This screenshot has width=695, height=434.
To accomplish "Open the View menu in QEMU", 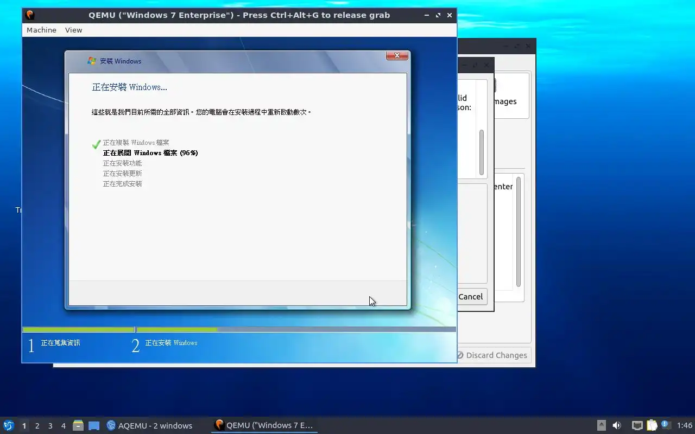I will click(x=73, y=30).
